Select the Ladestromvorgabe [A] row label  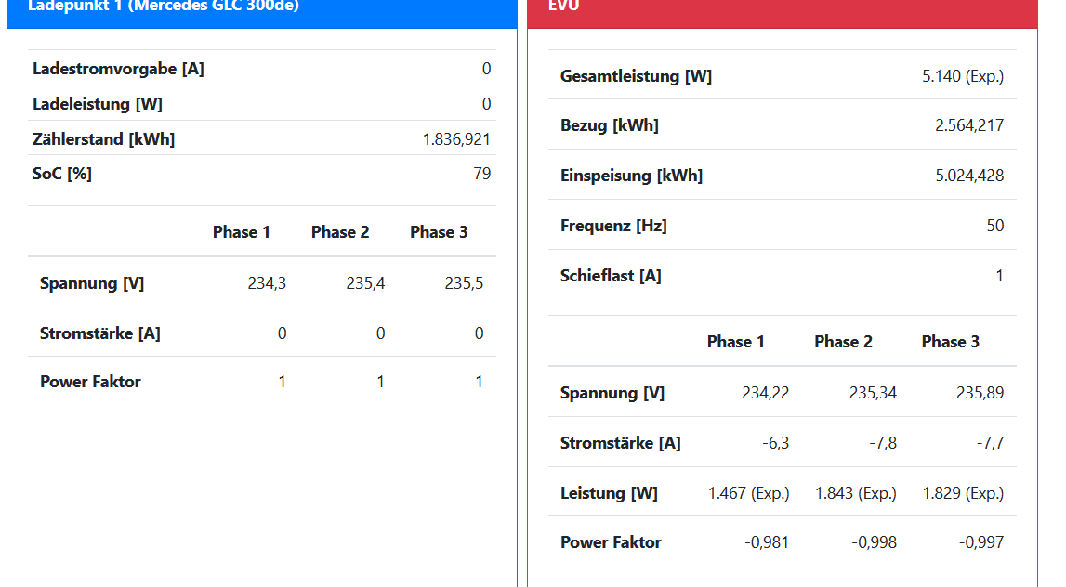[118, 69]
